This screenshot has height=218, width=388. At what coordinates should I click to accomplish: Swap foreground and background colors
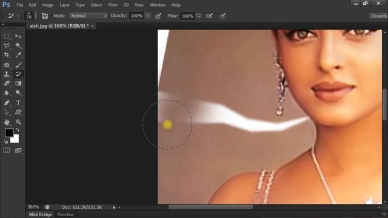coord(18,130)
